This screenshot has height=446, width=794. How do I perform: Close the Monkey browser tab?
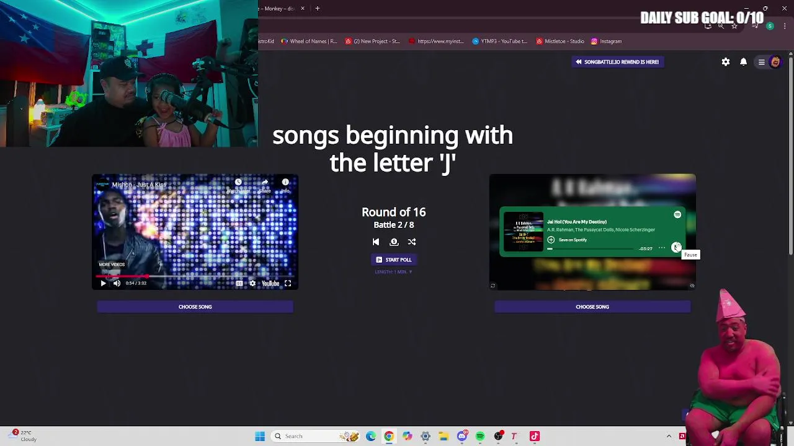(x=303, y=9)
